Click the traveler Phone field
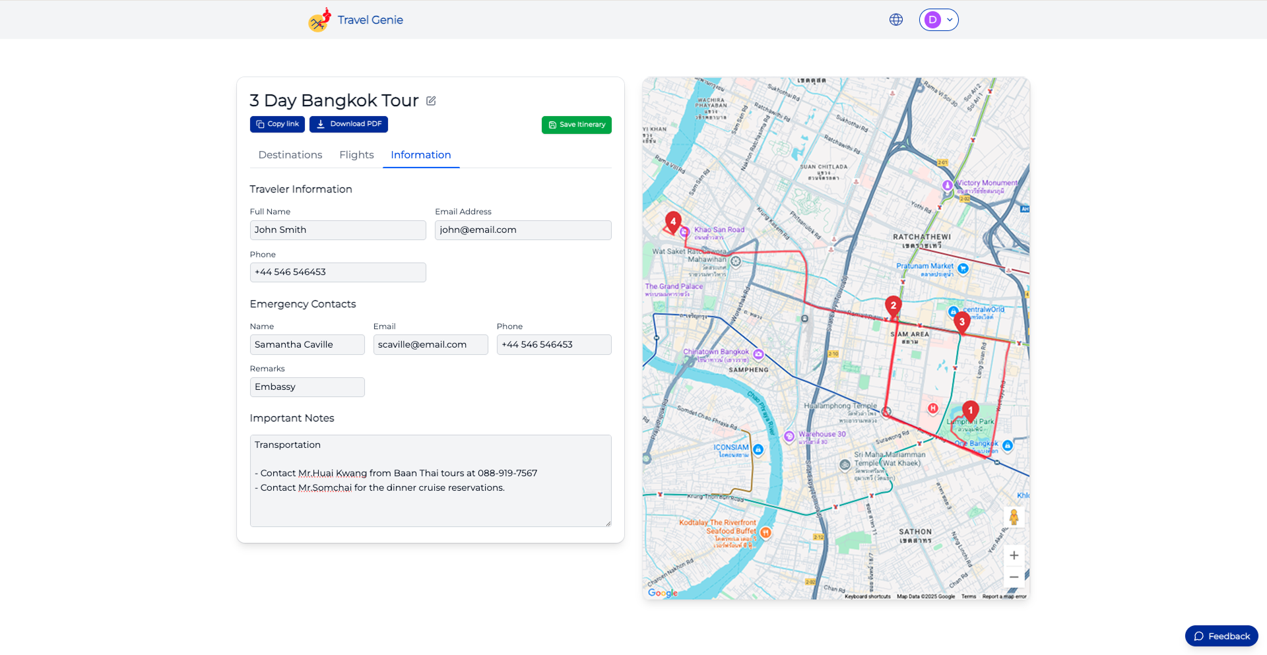The height and width of the screenshot is (655, 1267). pyautogui.click(x=338, y=272)
